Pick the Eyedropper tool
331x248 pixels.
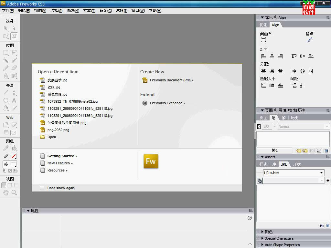pos(6,148)
